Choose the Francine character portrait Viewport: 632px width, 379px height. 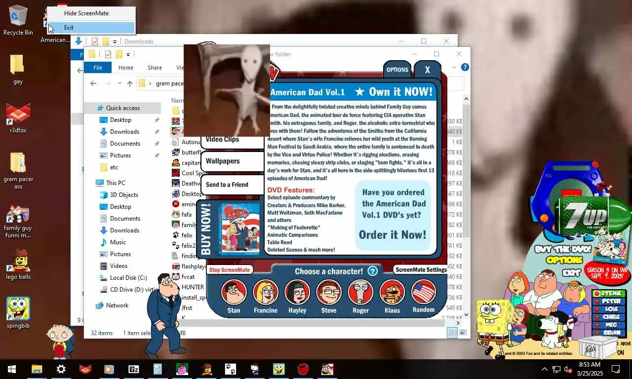pyautogui.click(x=266, y=292)
